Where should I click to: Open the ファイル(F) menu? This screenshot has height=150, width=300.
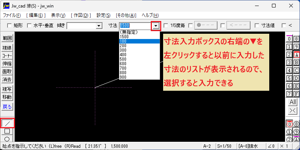click(12, 15)
